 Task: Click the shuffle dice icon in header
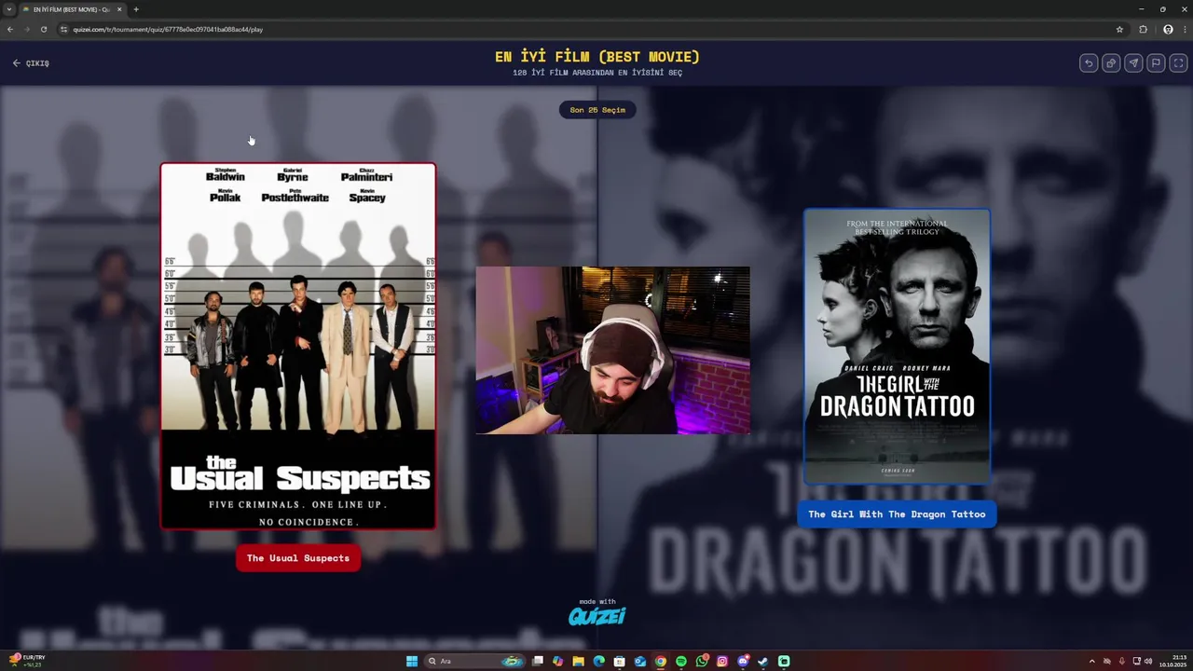tap(1111, 63)
